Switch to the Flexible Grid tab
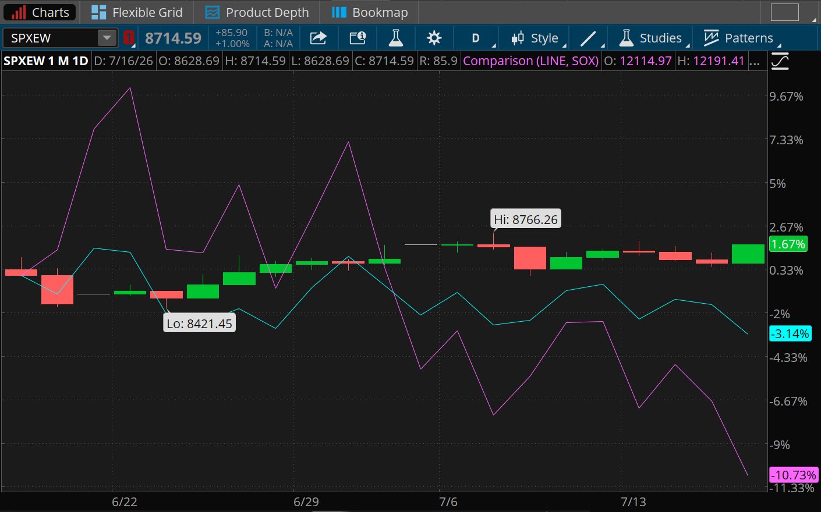The image size is (821, 512). point(137,12)
